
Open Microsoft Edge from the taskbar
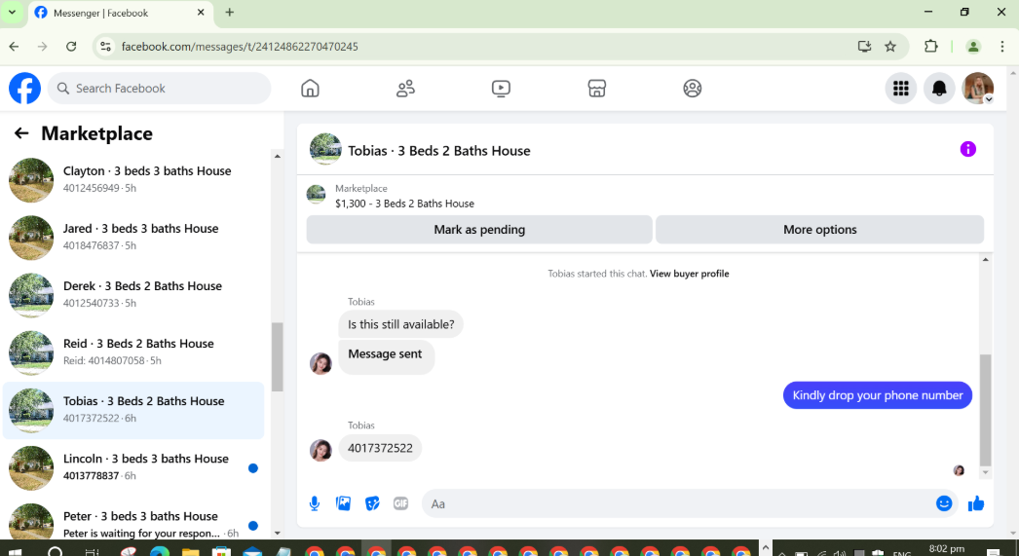(159, 552)
